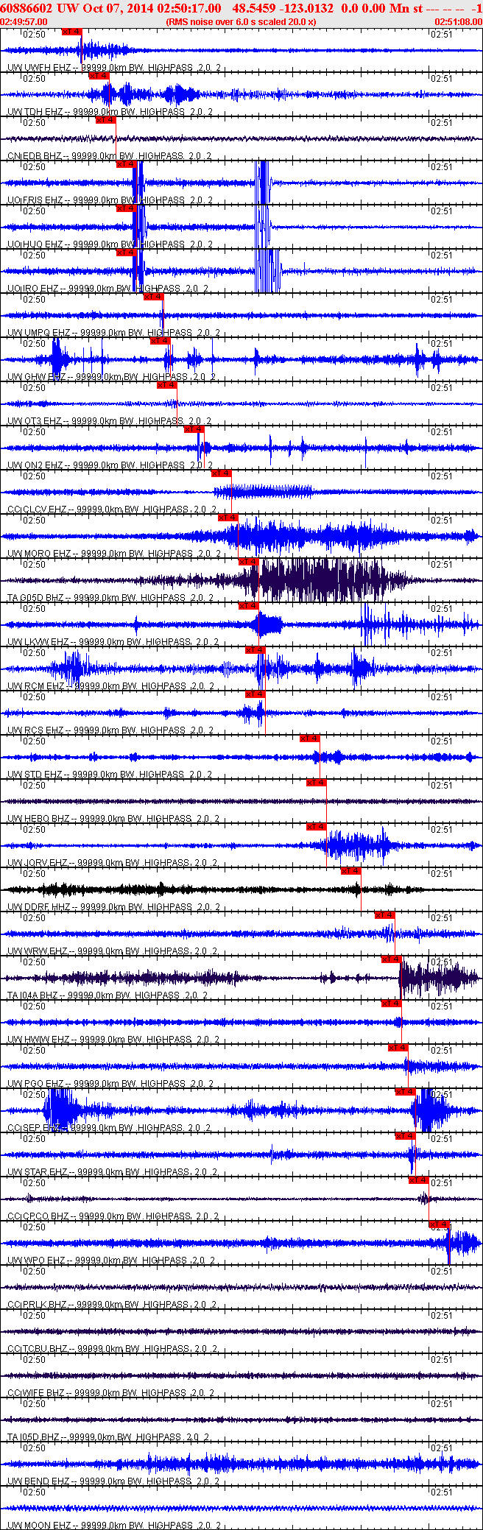Click the xT 4 pick marker on EDB trace
Viewport: 483px width, 1530px height.
[106, 120]
